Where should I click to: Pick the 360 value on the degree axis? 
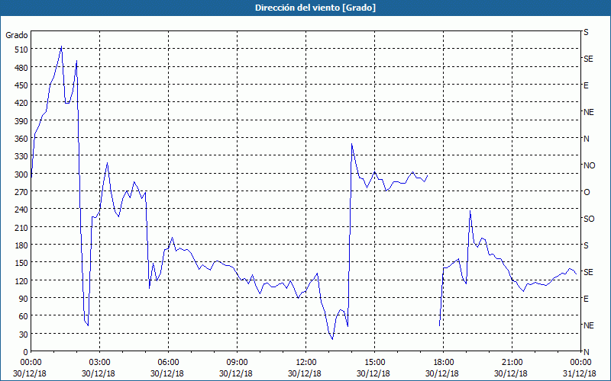click(x=21, y=139)
